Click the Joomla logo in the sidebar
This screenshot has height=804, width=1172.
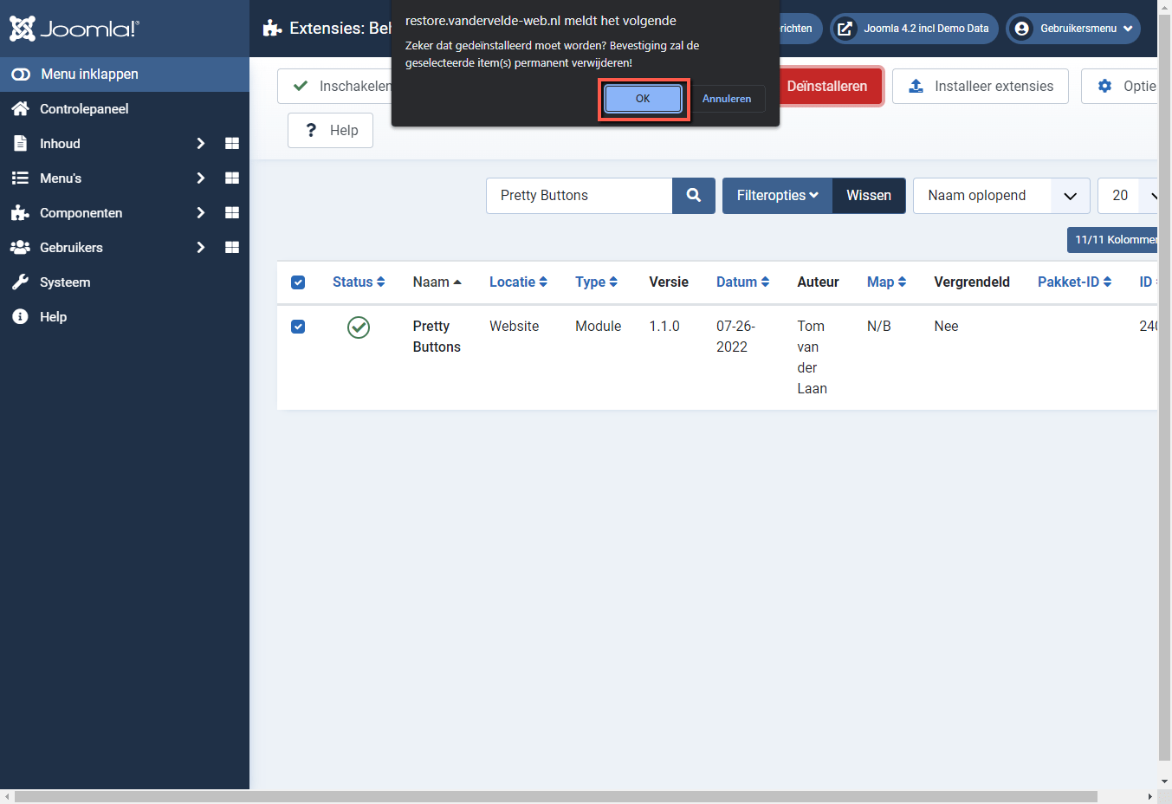[74, 28]
